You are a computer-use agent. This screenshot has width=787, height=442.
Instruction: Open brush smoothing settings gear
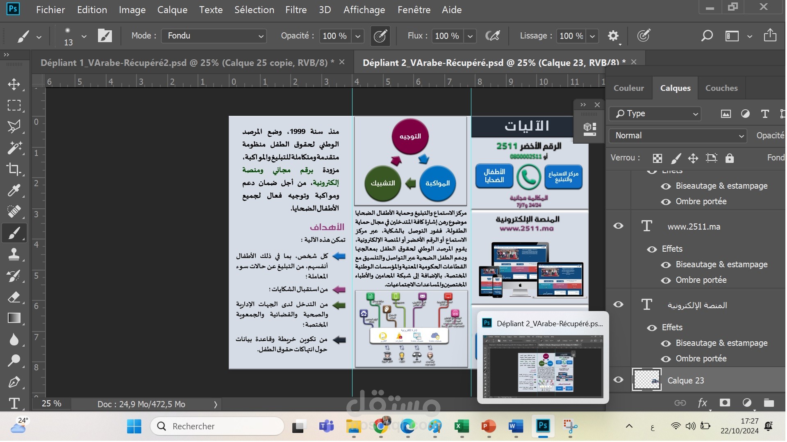(x=613, y=36)
